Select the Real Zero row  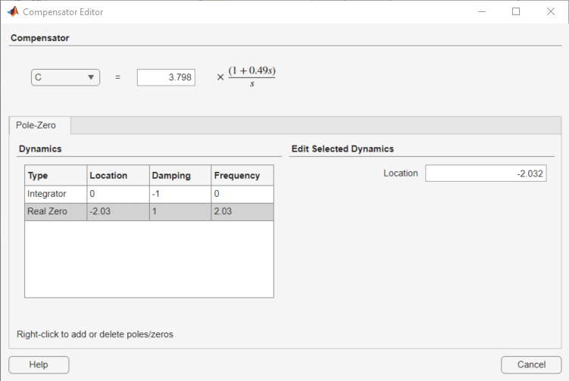(x=56, y=211)
